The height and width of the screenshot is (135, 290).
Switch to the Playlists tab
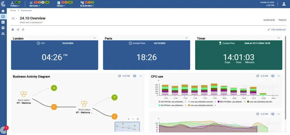tap(282, 20)
